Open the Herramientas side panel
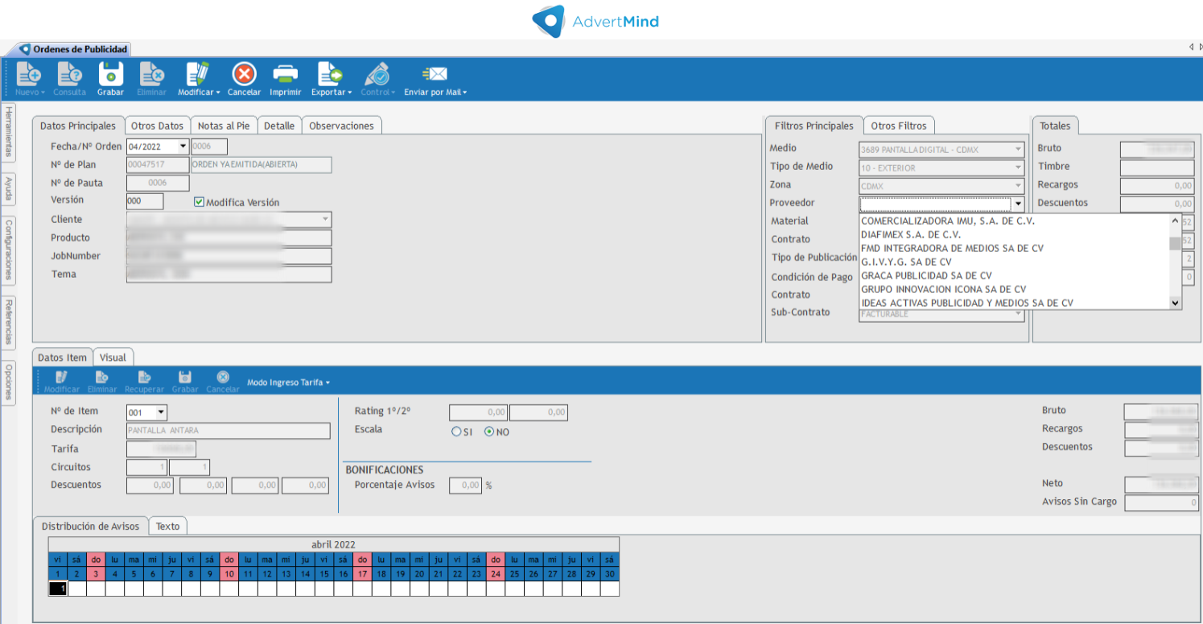1203x624 pixels. pyautogui.click(x=8, y=131)
